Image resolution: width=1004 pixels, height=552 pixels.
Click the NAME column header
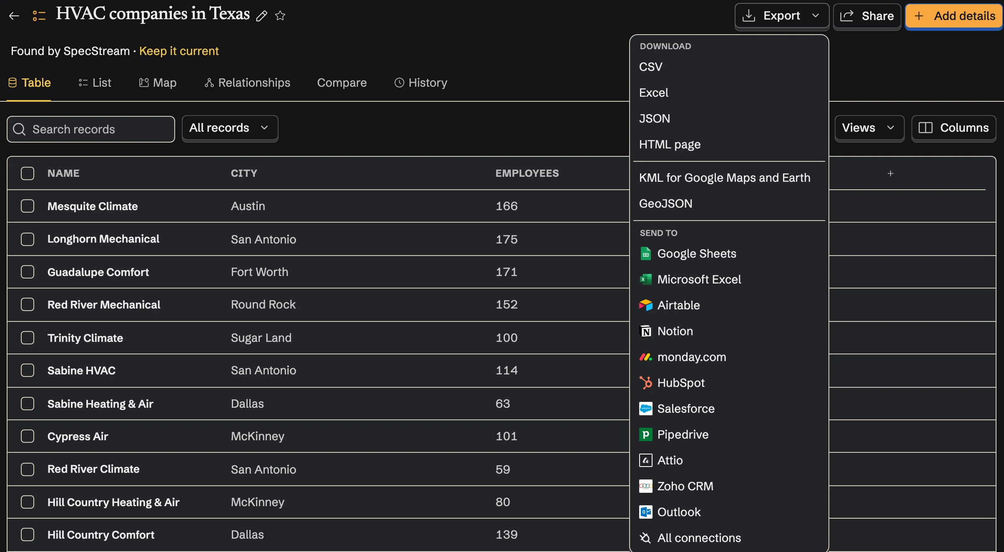pyautogui.click(x=63, y=173)
